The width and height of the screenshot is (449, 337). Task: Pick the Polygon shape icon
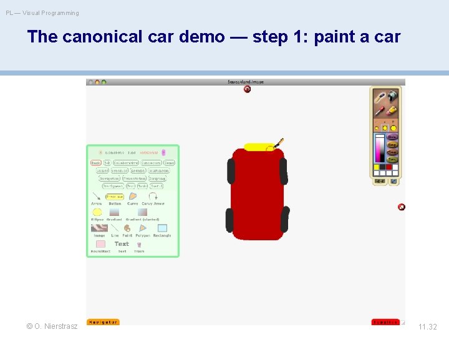(143, 228)
